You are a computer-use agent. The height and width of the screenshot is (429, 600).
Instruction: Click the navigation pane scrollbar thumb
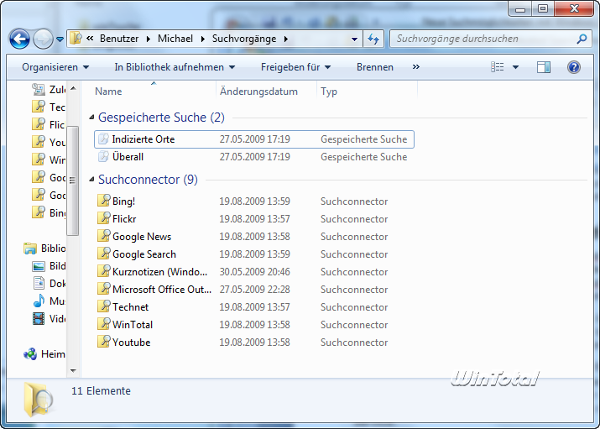(73, 180)
